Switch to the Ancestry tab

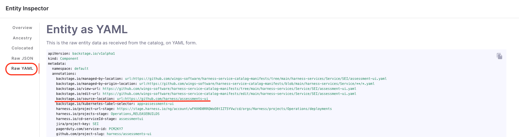[x=22, y=38]
